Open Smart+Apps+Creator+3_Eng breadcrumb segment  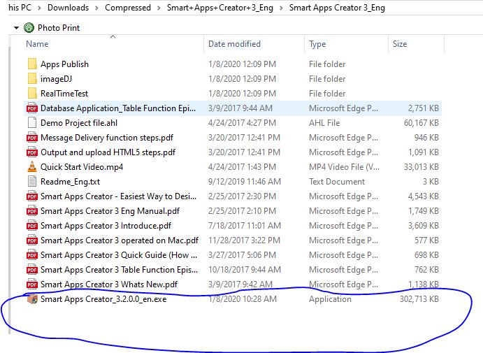pyautogui.click(x=220, y=8)
